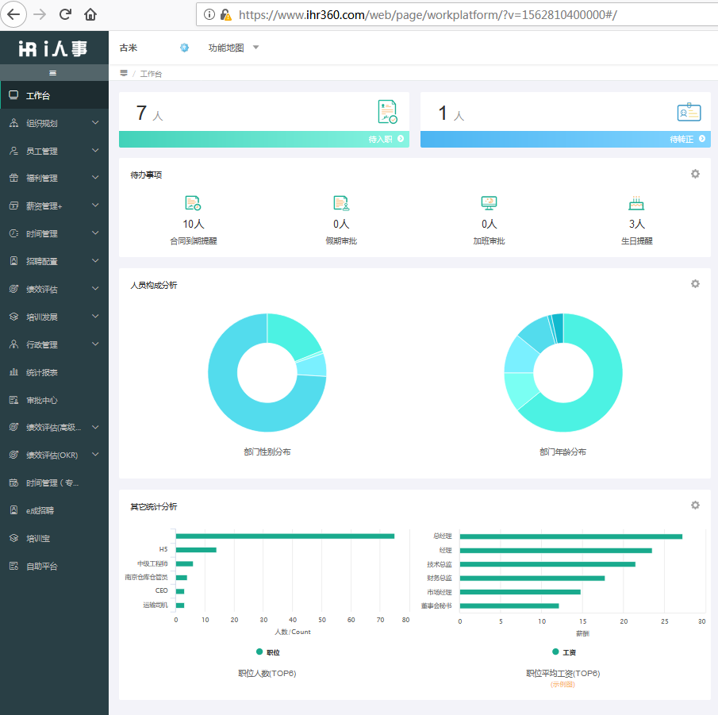Click the browser forward arrow button
The width and height of the screenshot is (718, 715).
point(40,14)
